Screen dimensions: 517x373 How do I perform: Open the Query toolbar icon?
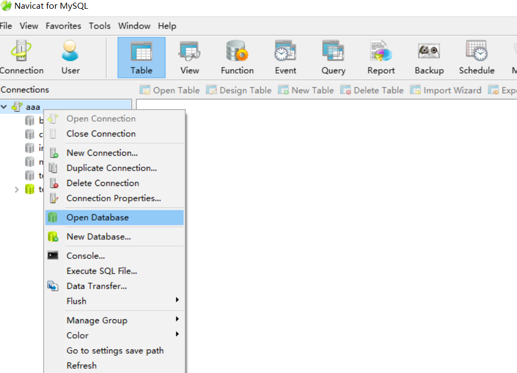tap(333, 50)
